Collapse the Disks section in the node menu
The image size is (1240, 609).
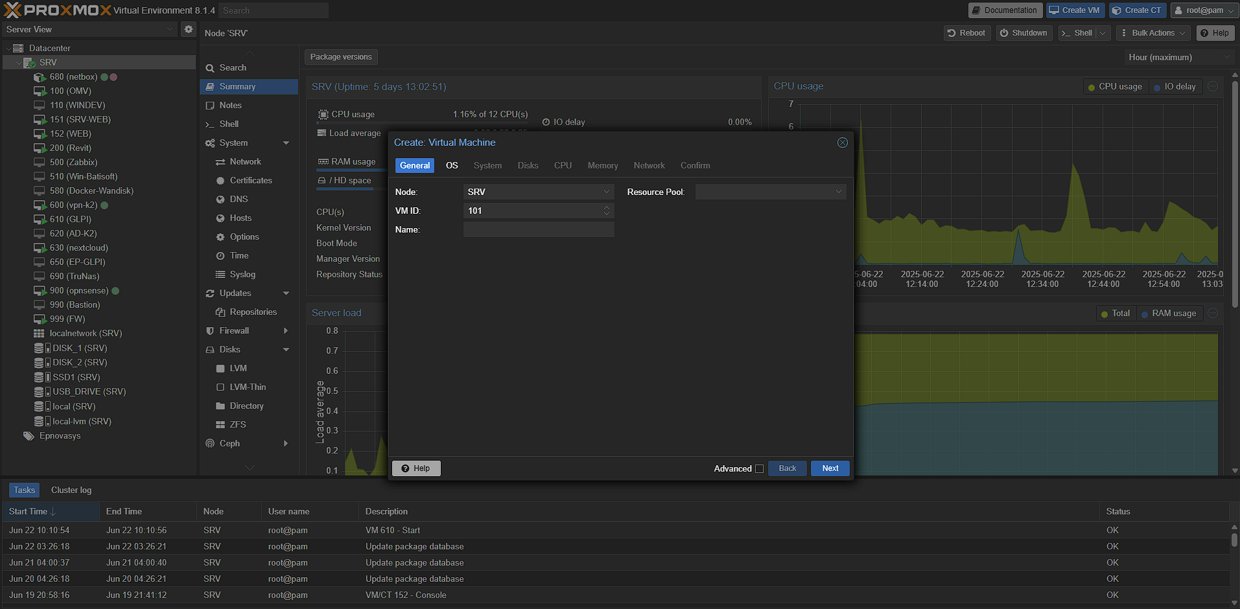click(x=286, y=350)
